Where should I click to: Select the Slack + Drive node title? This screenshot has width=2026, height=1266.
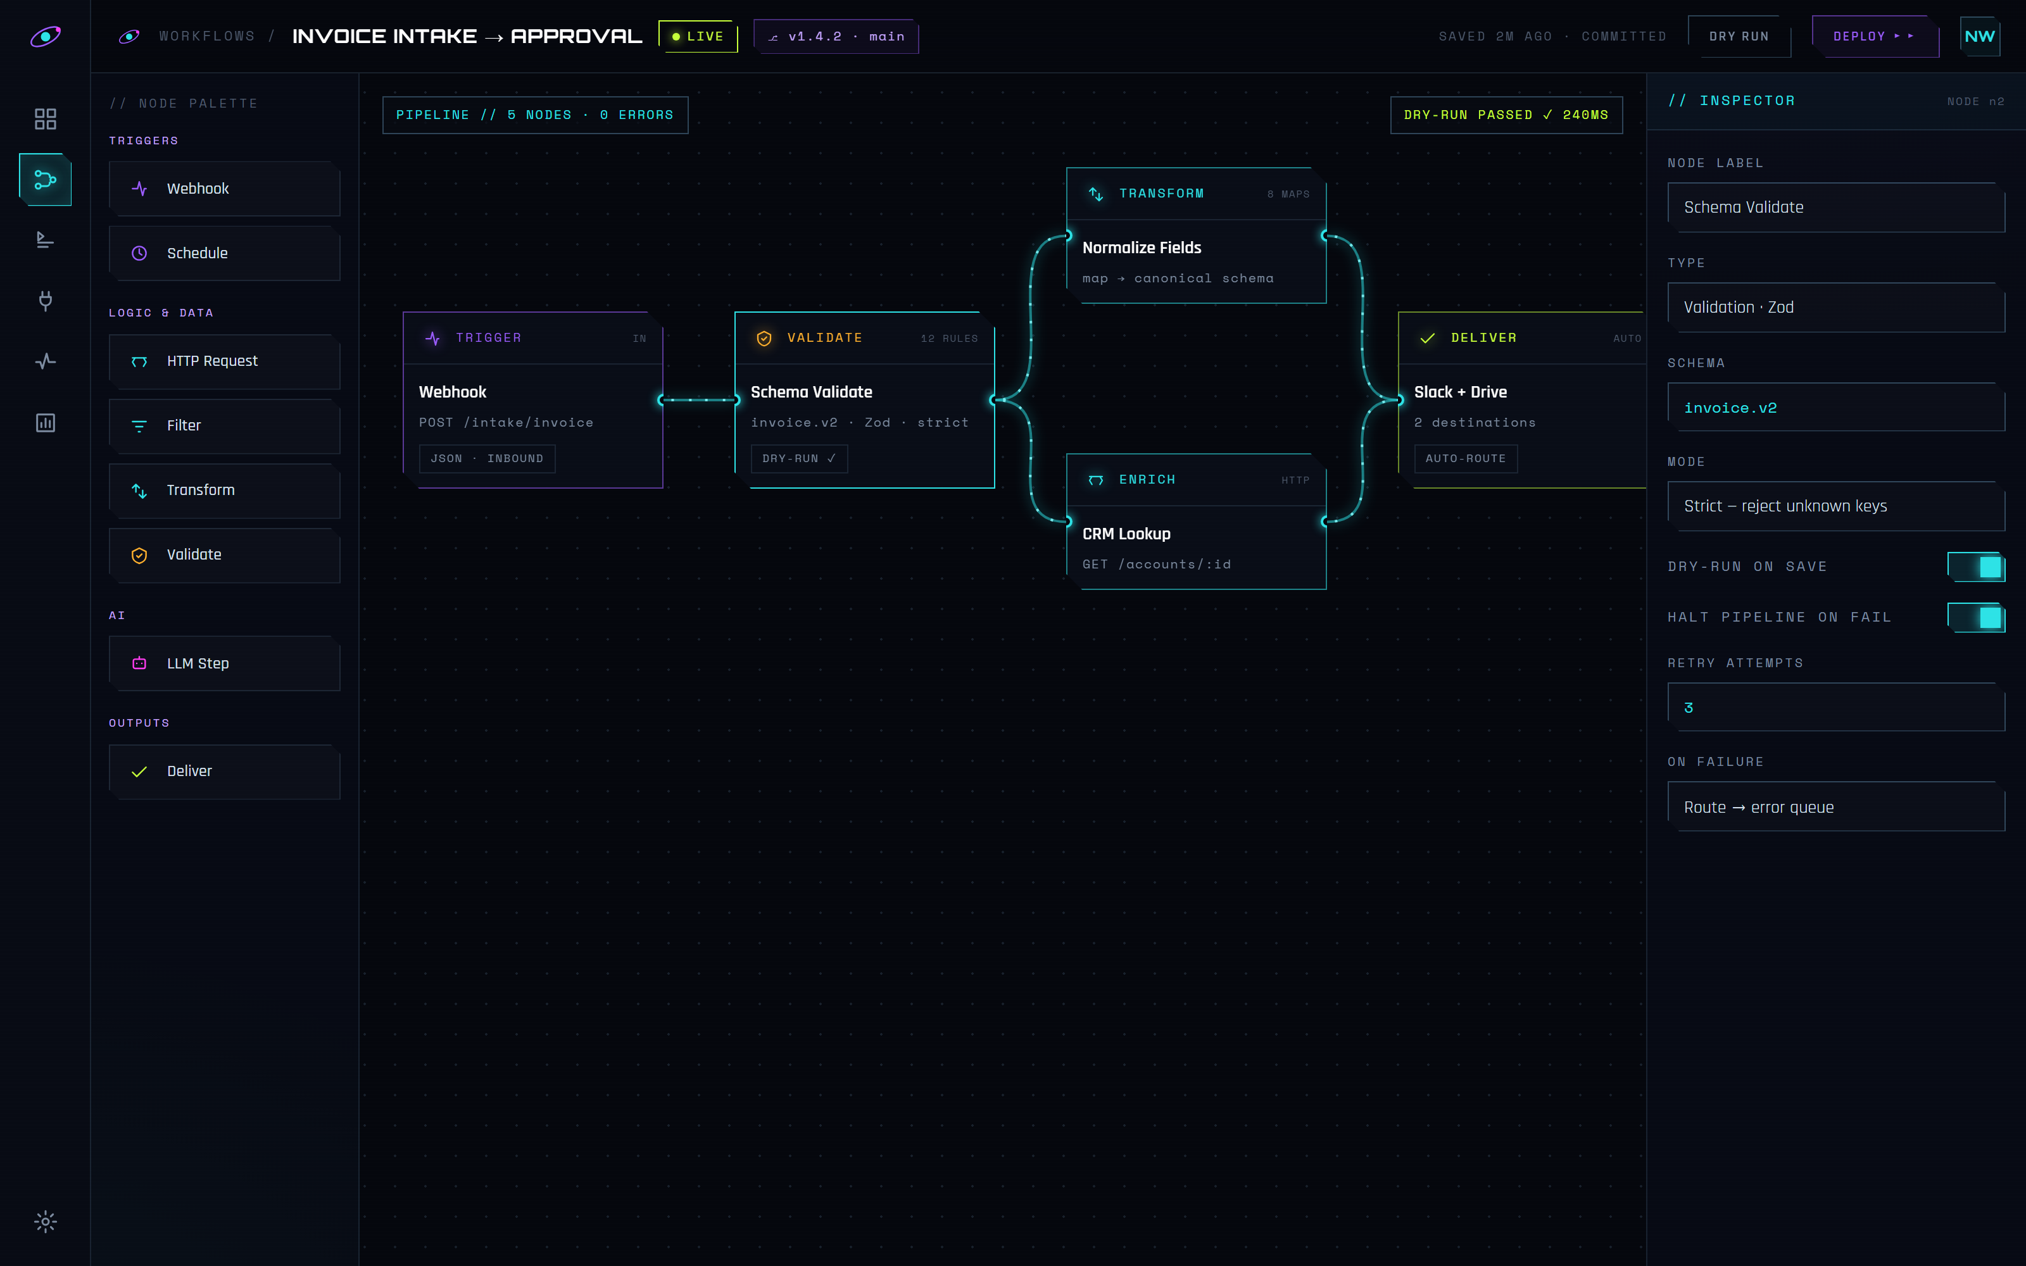(x=1460, y=392)
